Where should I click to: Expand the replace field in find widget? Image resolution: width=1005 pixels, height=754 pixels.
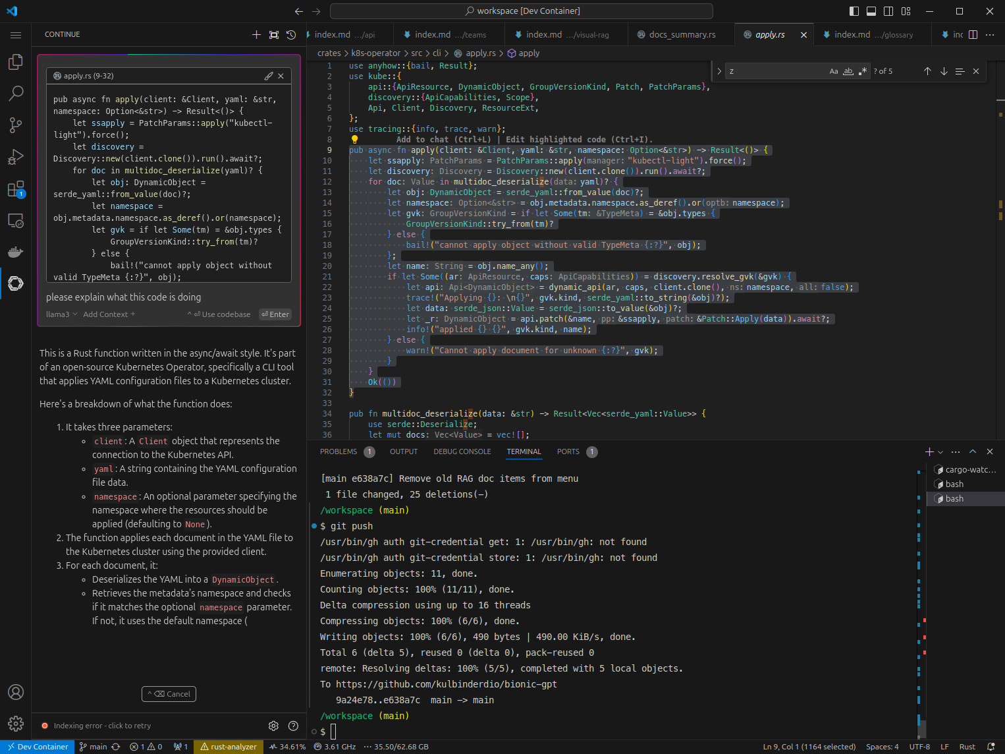click(x=719, y=71)
